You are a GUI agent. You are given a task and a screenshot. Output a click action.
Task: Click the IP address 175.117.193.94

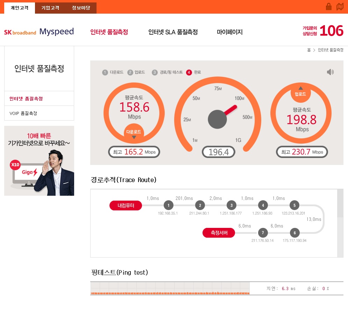[294, 240]
